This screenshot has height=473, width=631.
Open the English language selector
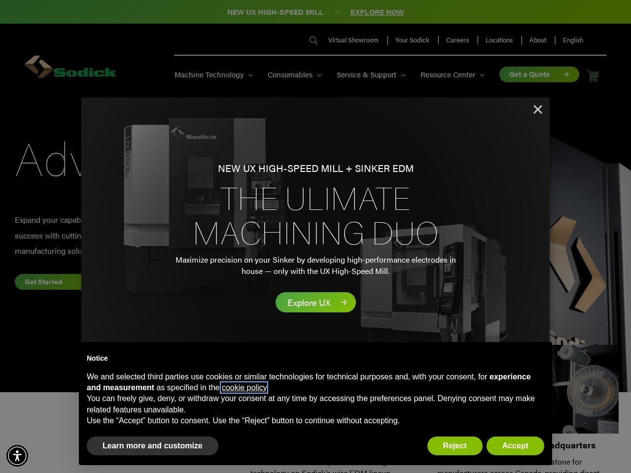[x=573, y=40]
